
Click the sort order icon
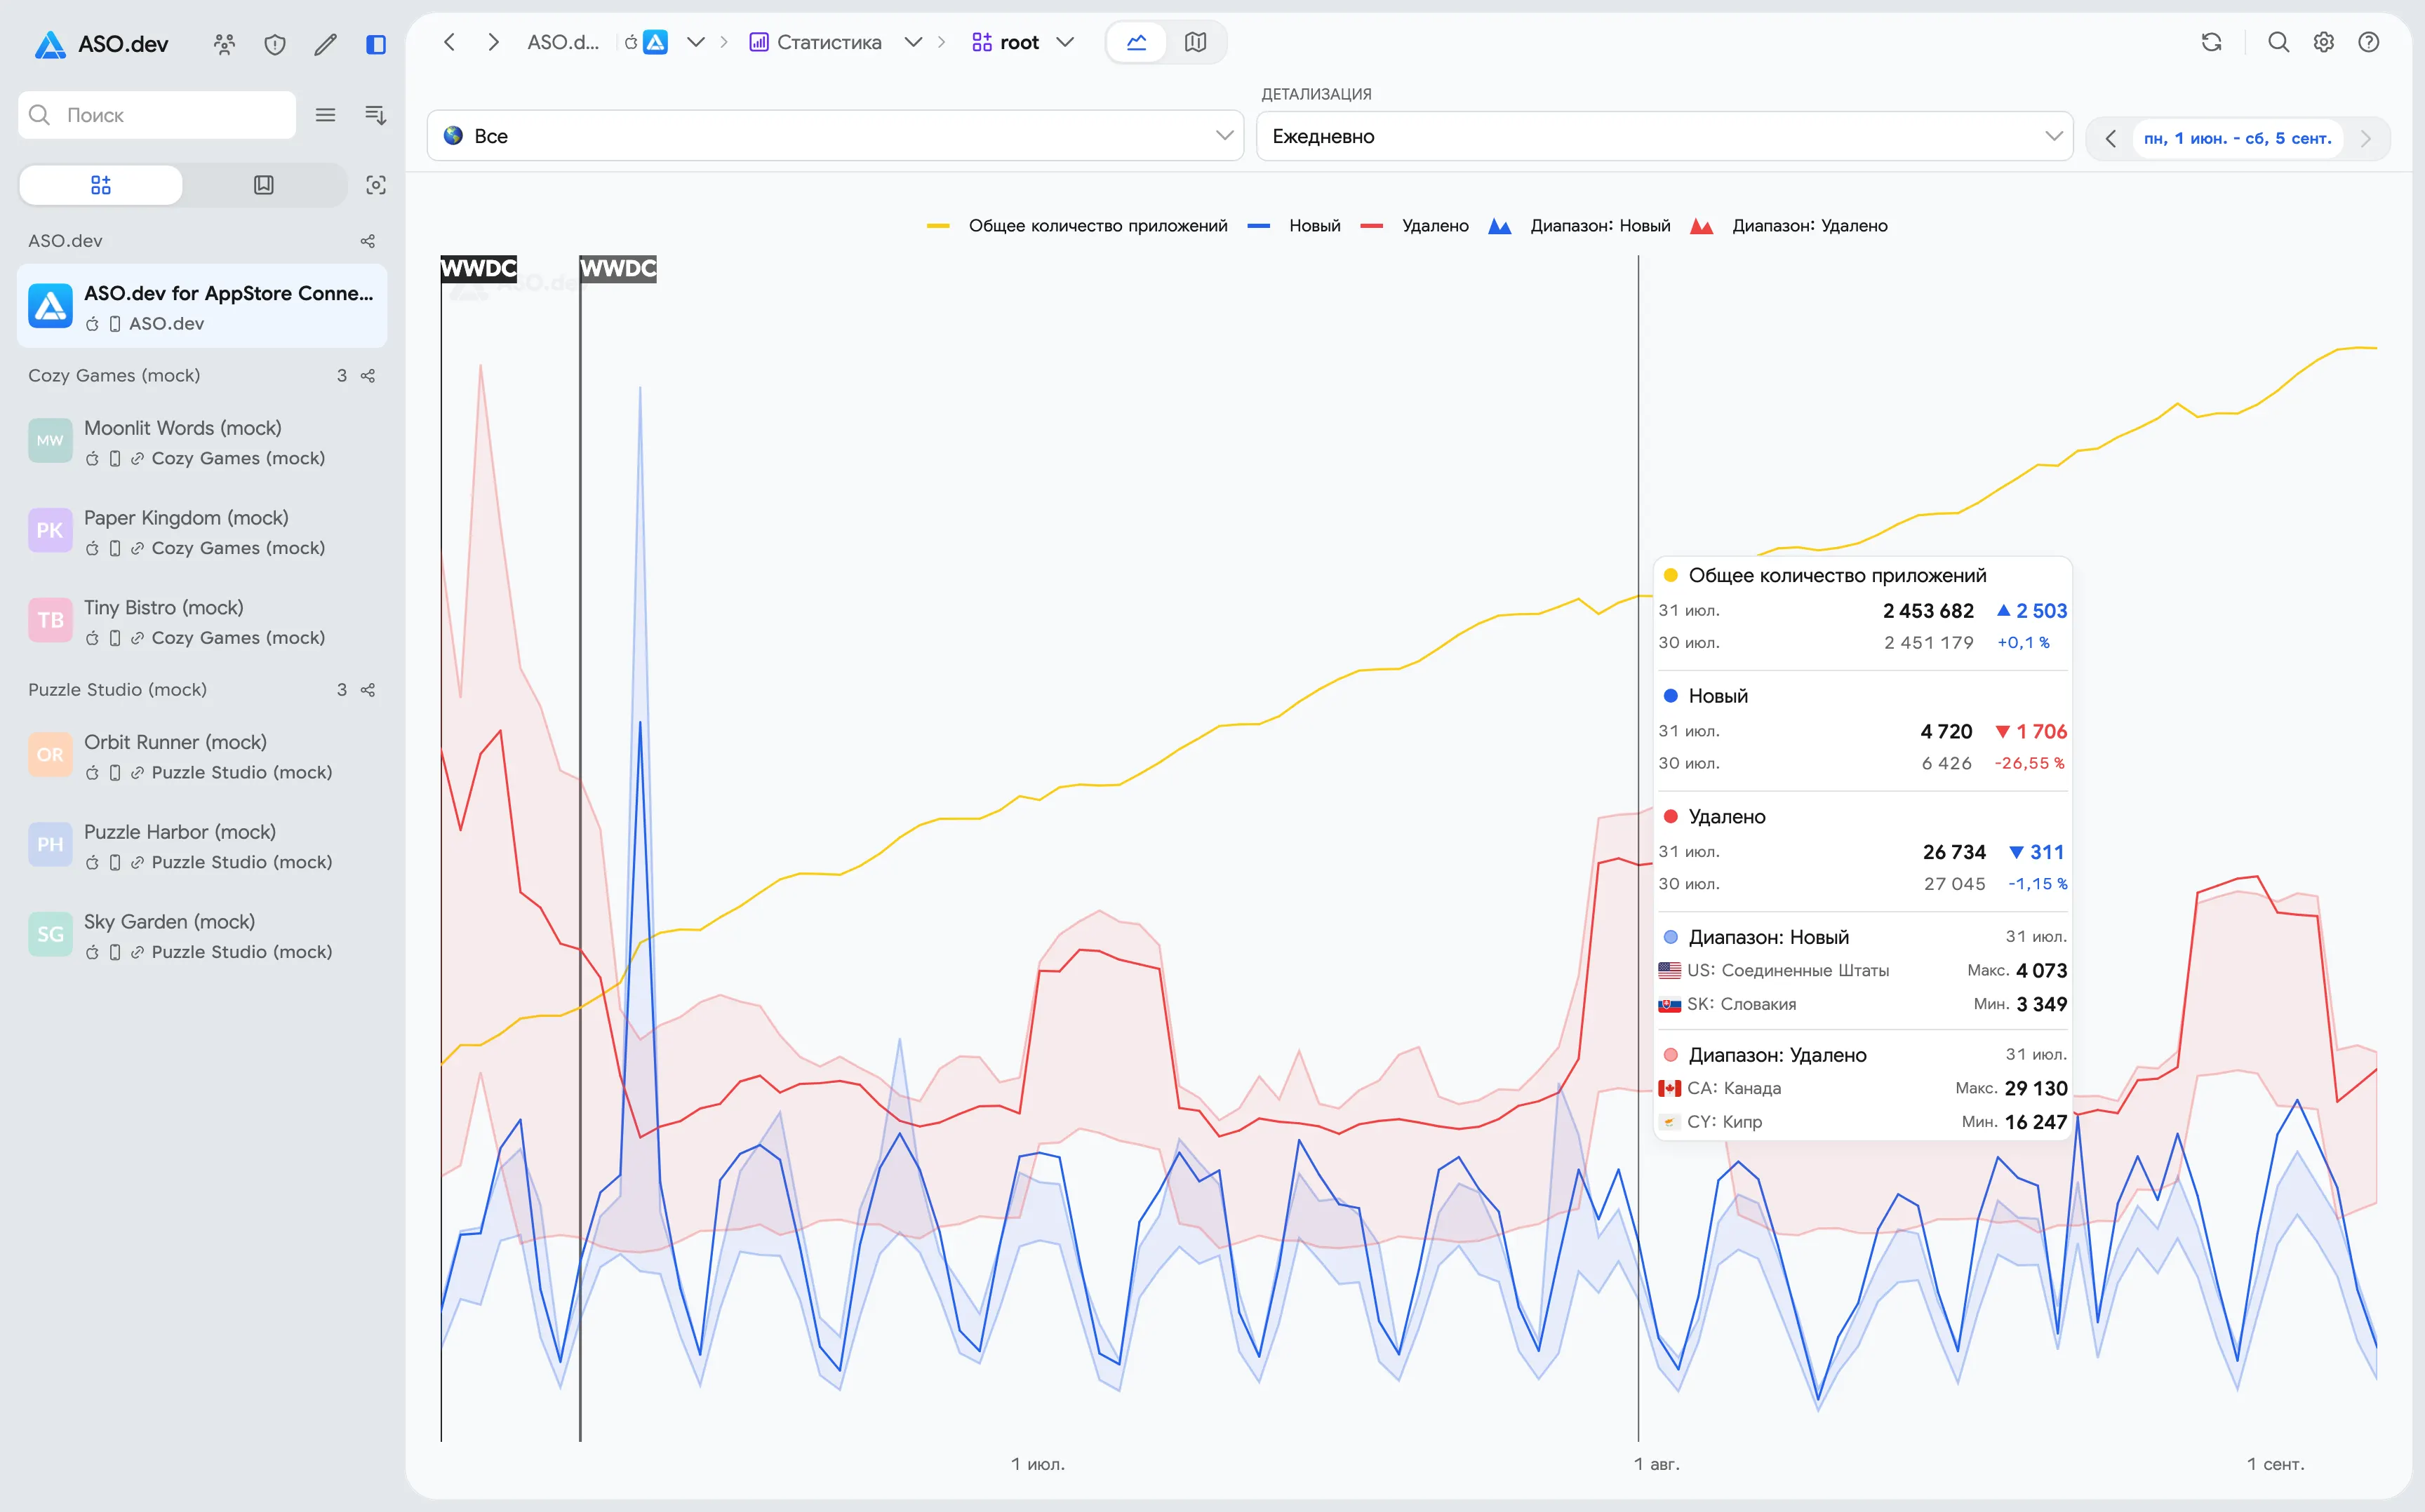pyautogui.click(x=375, y=115)
